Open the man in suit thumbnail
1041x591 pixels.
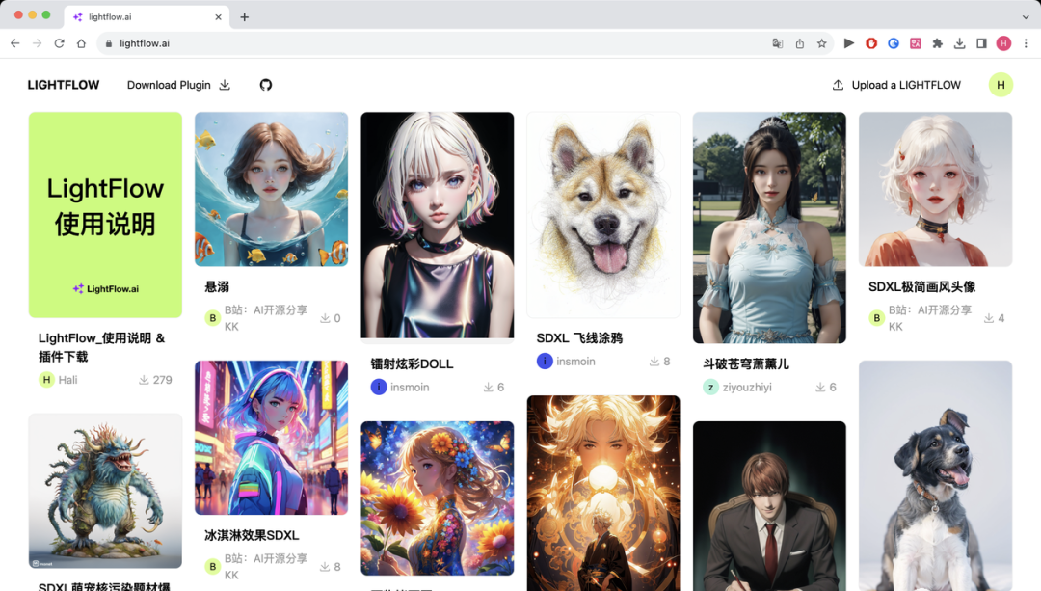click(769, 506)
